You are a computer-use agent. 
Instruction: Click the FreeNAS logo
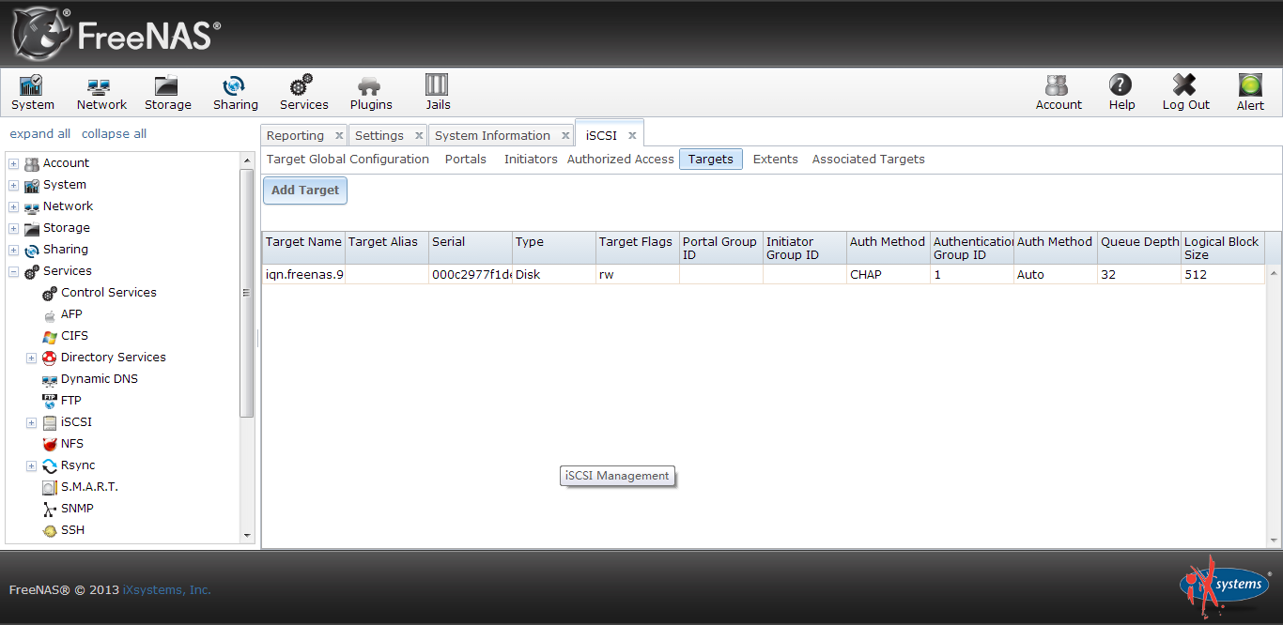click(x=116, y=34)
